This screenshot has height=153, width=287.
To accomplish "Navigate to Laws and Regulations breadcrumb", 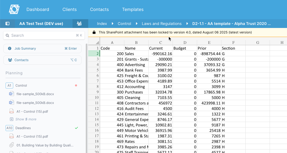I will tap(162, 24).
